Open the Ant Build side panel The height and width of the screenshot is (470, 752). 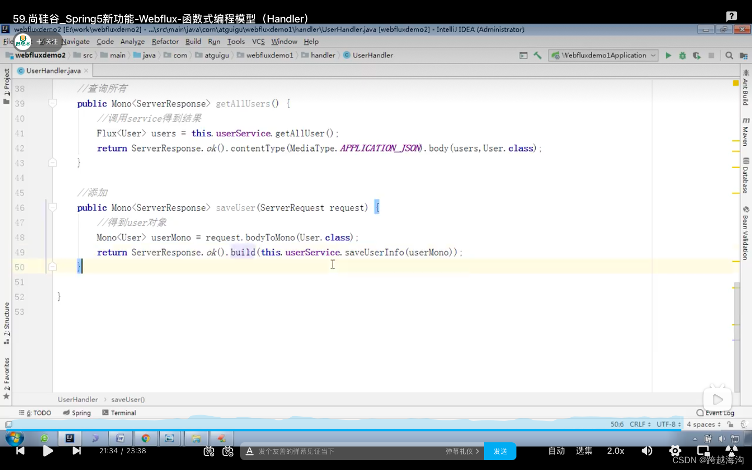point(746,88)
